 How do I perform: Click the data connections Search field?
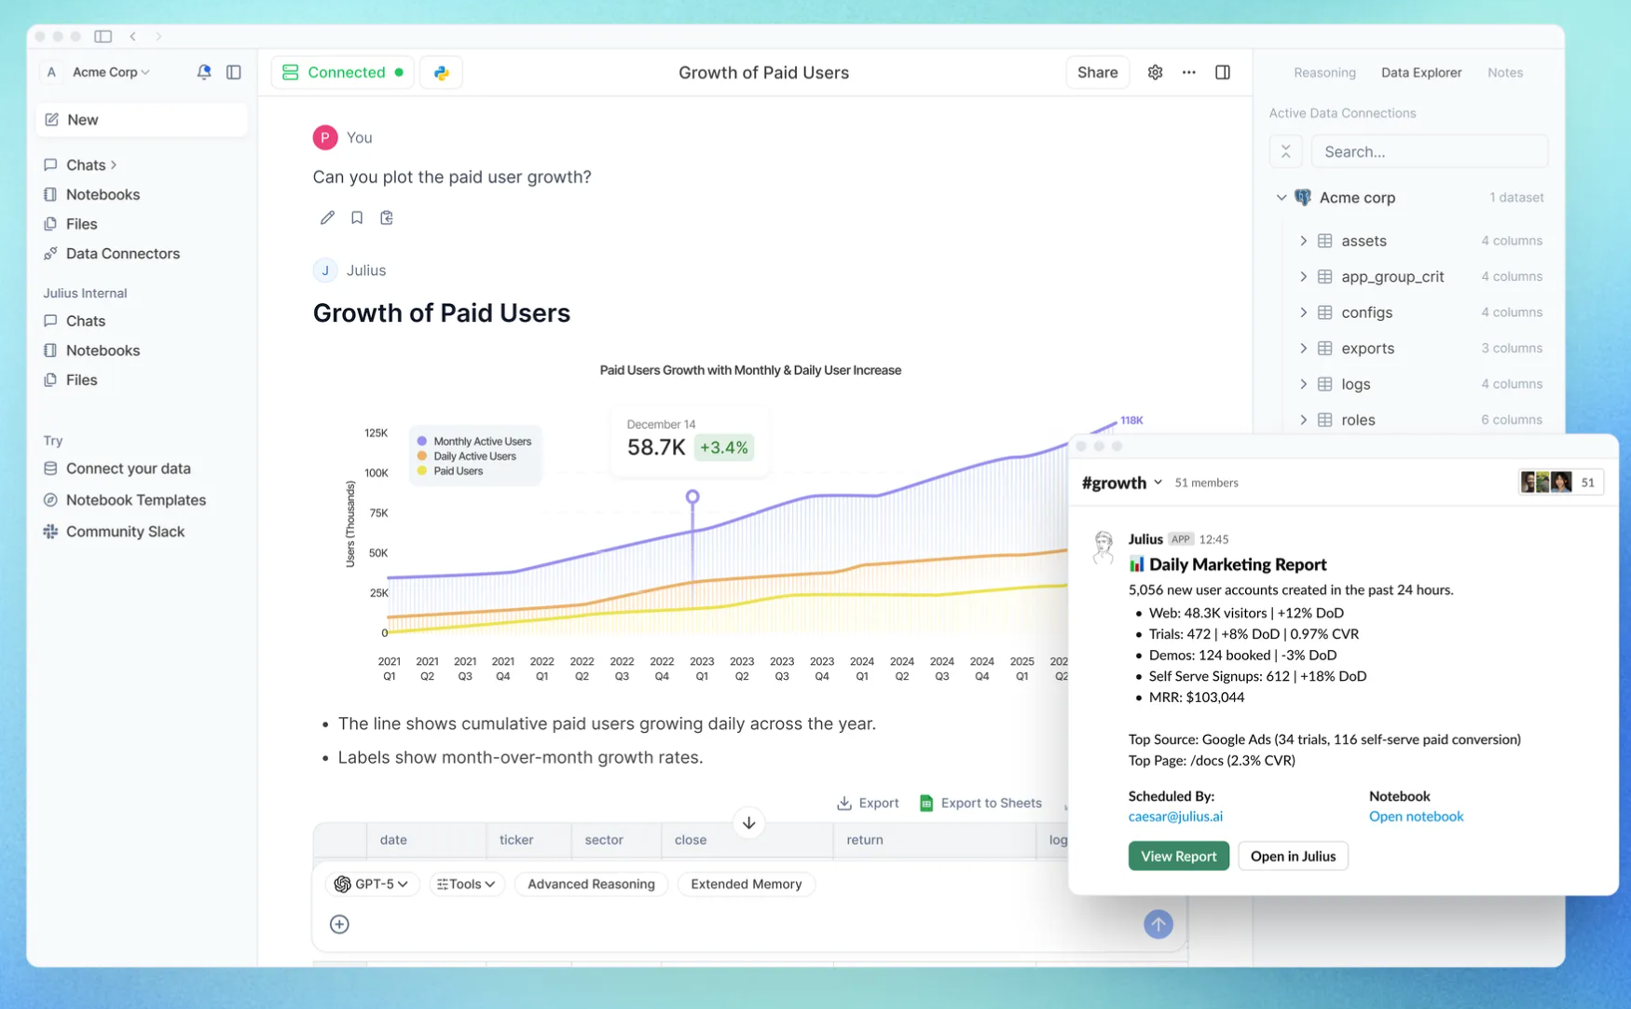click(x=1429, y=152)
